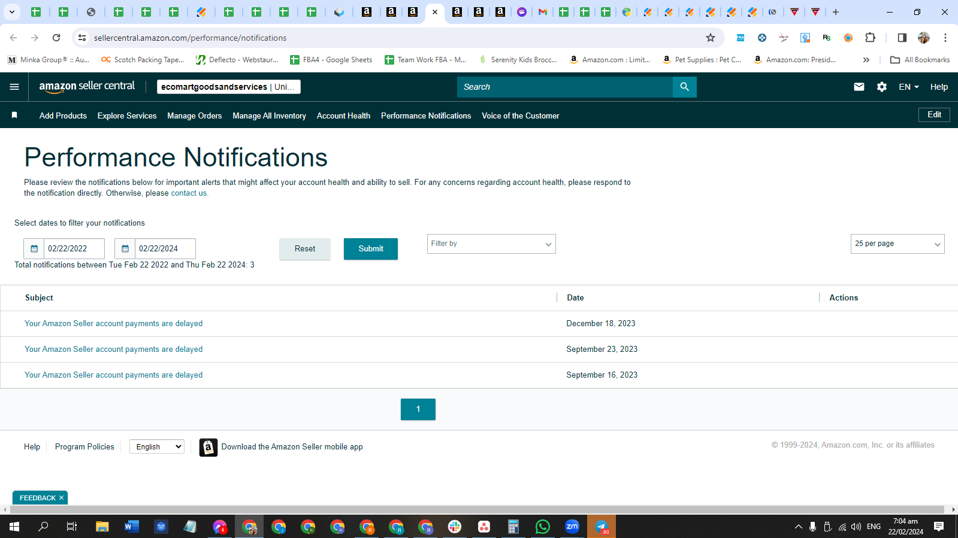
Task: Open the Chrome profile avatar
Action: tap(924, 38)
